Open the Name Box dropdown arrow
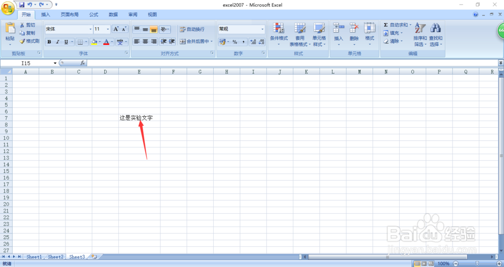504x267 pixels. pyautogui.click(x=55, y=63)
